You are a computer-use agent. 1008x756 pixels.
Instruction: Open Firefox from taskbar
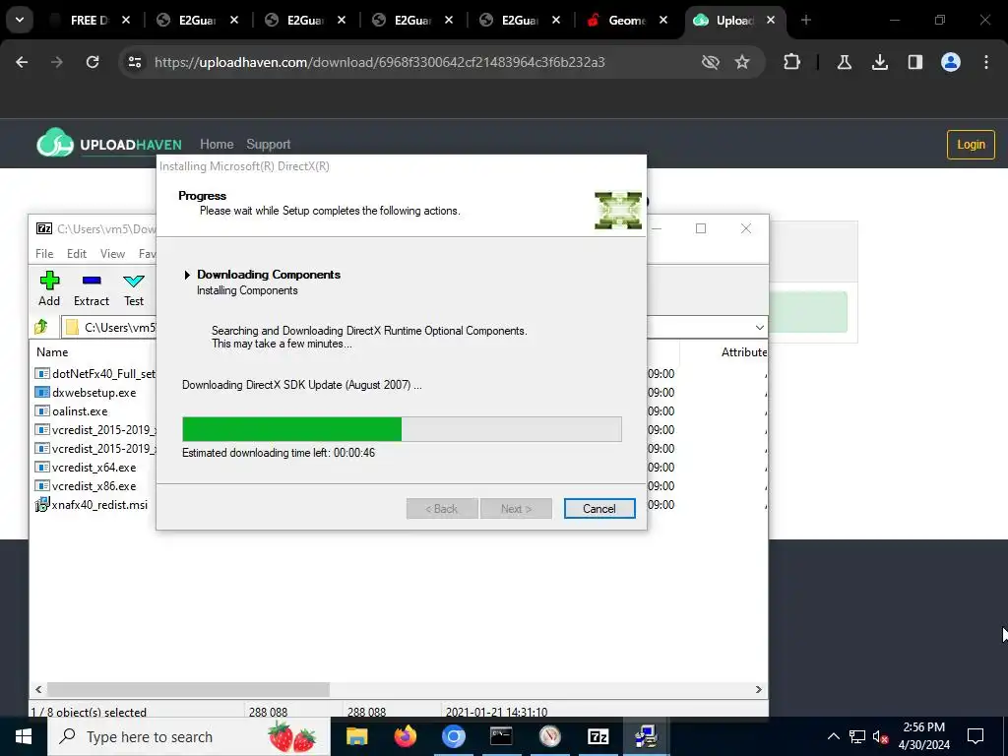tap(405, 736)
